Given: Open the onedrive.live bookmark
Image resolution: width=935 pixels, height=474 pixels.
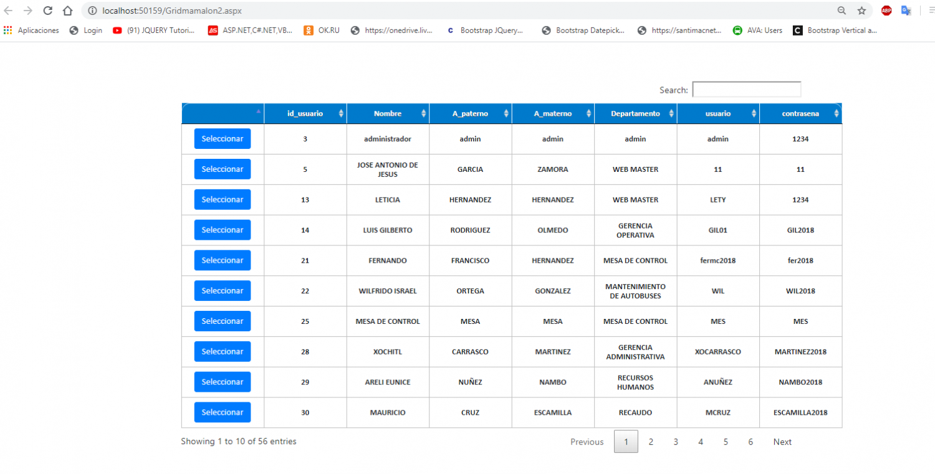Looking at the screenshot, I should pos(391,30).
